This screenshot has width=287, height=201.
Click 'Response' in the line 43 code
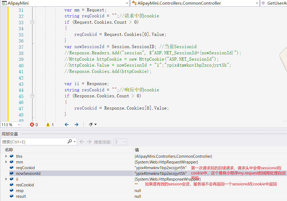pyautogui.click(x=97, y=84)
